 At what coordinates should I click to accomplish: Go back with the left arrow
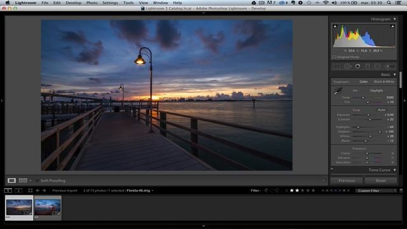click(x=38, y=191)
